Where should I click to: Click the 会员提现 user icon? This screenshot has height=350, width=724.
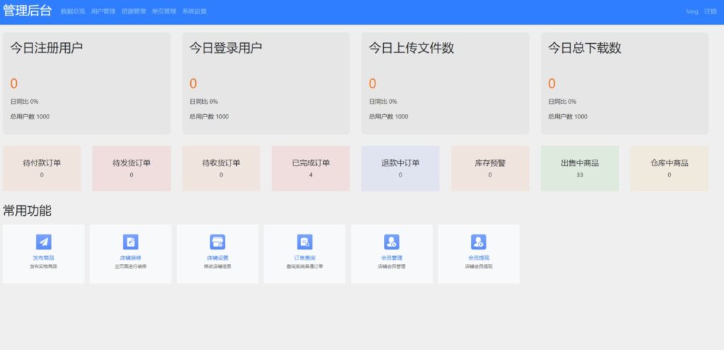tap(479, 242)
